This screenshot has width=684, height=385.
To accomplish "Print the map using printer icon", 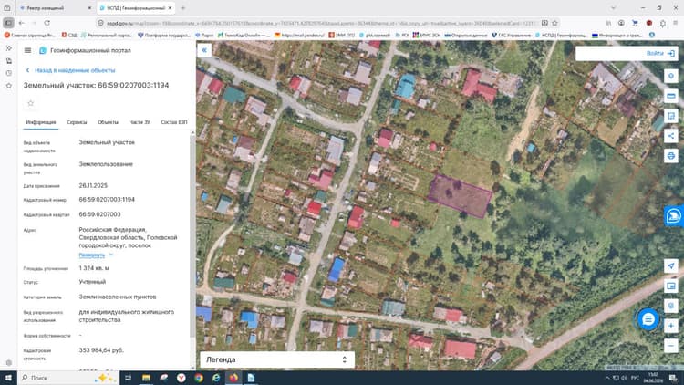I will pos(671,156).
